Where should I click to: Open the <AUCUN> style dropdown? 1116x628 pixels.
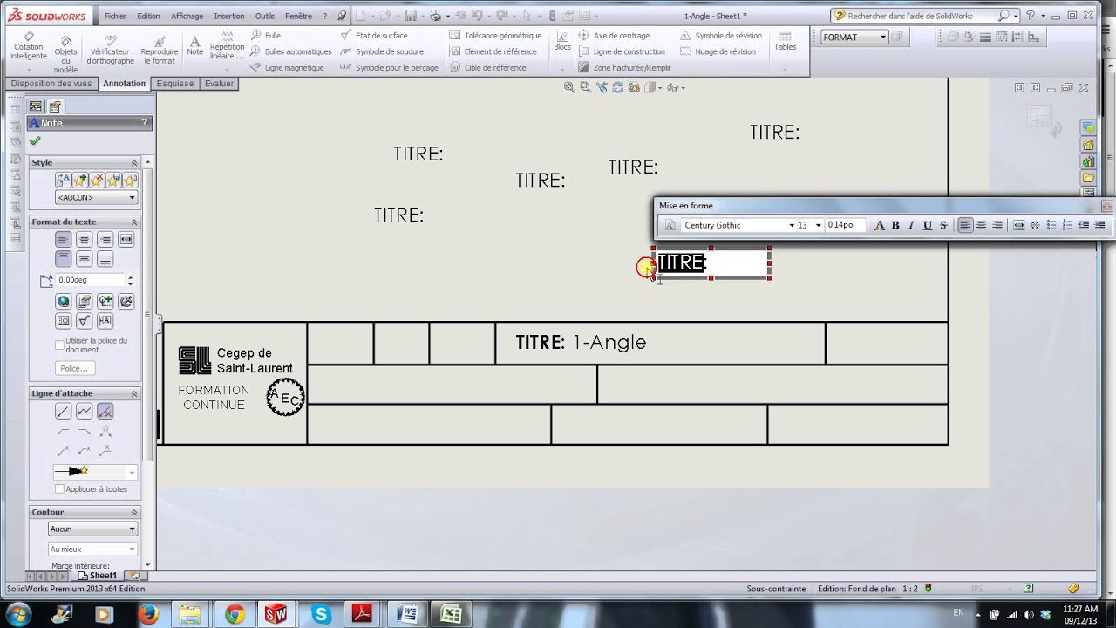96,198
